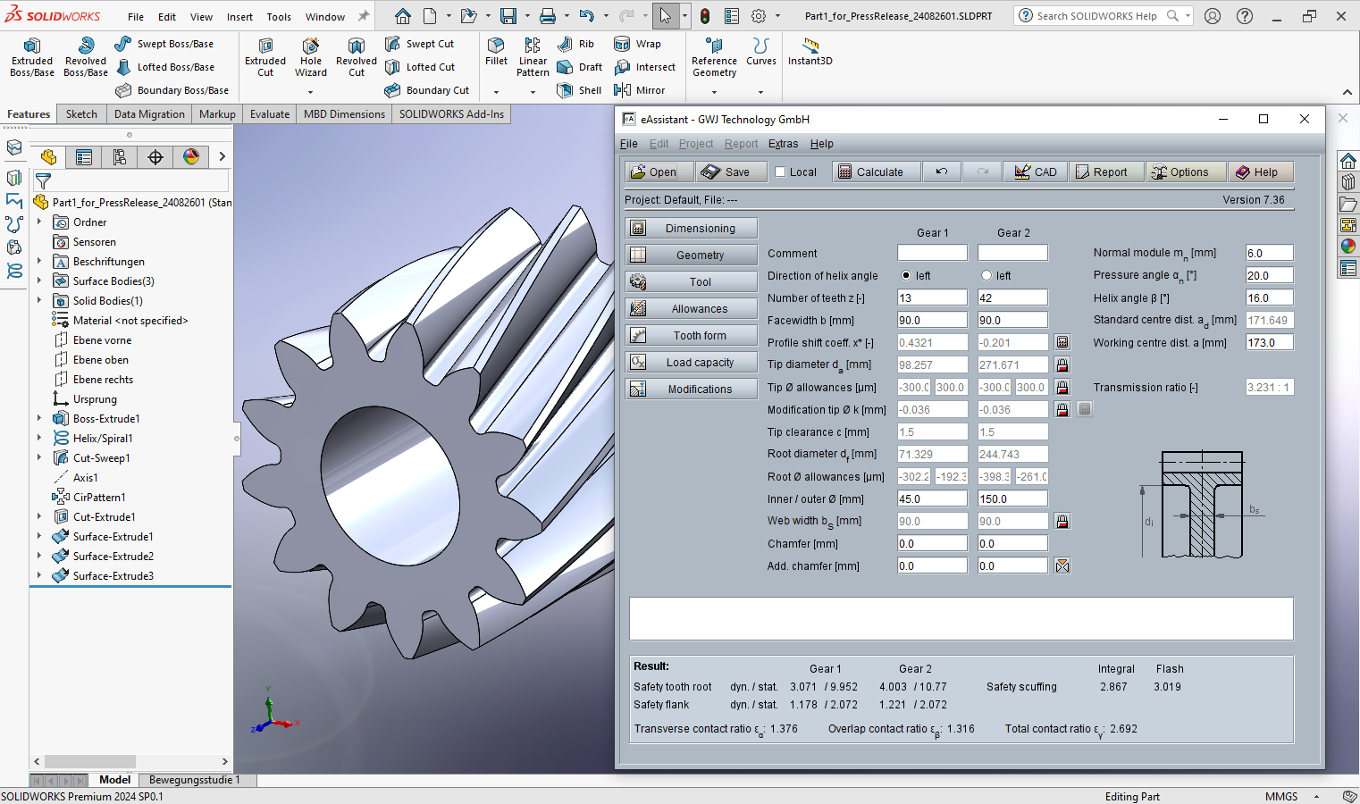Open the Report dialog in eAssistant
1360x804 pixels.
[x=1107, y=172]
